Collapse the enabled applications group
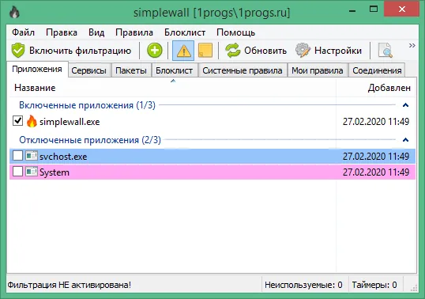 pyautogui.click(x=405, y=105)
